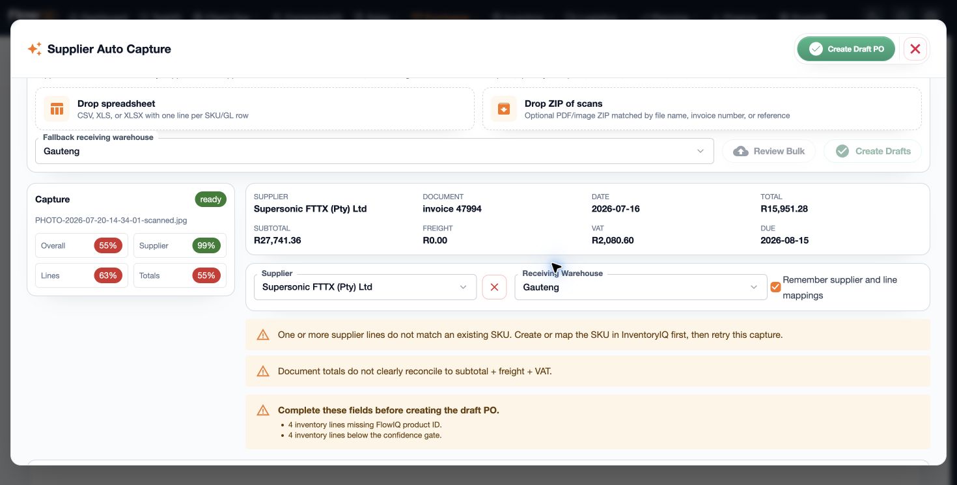Viewport: 957px width, 485px height.
Task: Click the Drop ZIP of scans archive icon
Action: pyautogui.click(x=504, y=109)
